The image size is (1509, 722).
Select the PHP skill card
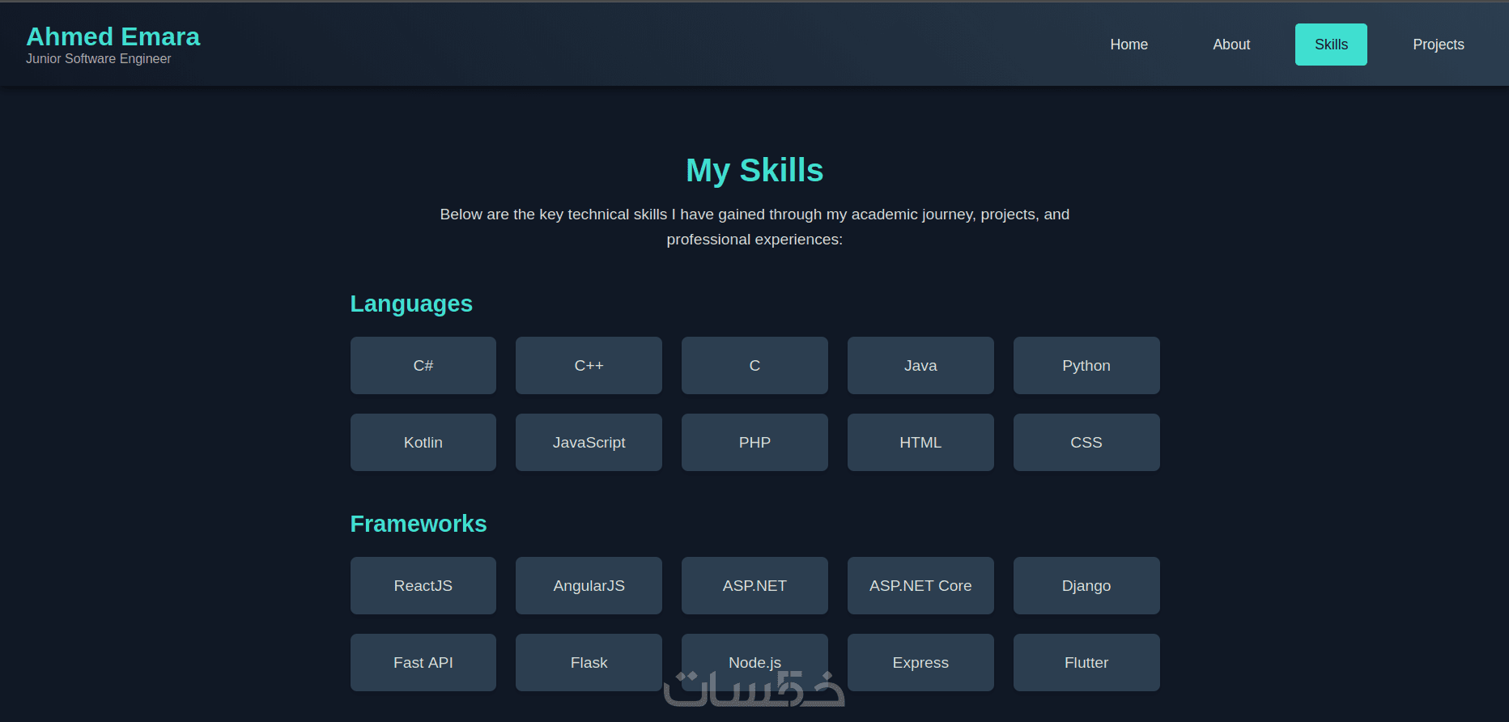(x=754, y=443)
